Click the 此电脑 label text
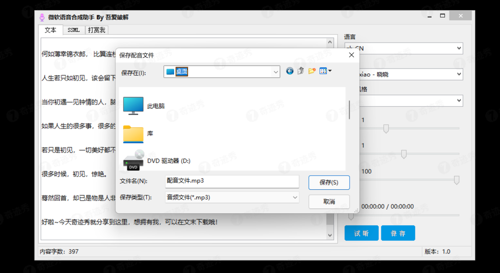Screen dimensions: 500x273 156,106
